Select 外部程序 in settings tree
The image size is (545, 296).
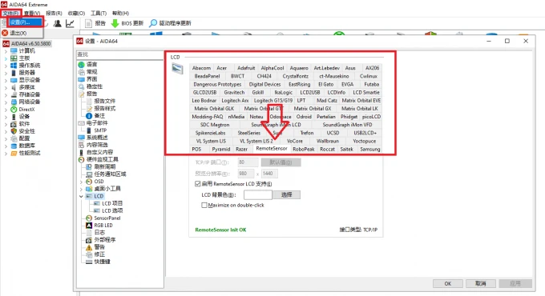[x=105, y=240]
